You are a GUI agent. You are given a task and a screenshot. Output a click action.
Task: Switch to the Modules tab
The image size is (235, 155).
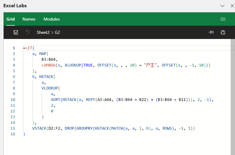pos(52,19)
